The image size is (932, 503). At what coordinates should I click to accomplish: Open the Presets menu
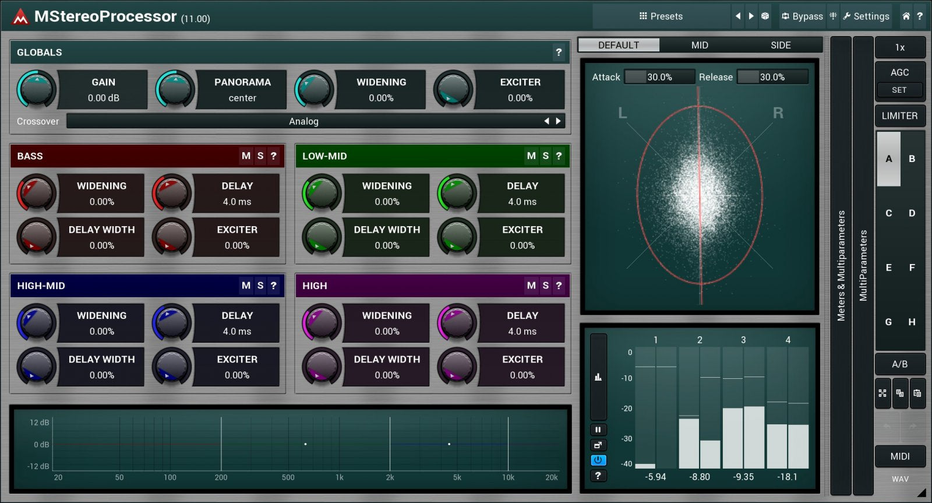tap(661, 16)
